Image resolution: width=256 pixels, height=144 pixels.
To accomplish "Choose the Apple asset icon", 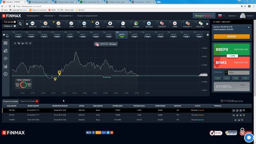I will [97, 24].
